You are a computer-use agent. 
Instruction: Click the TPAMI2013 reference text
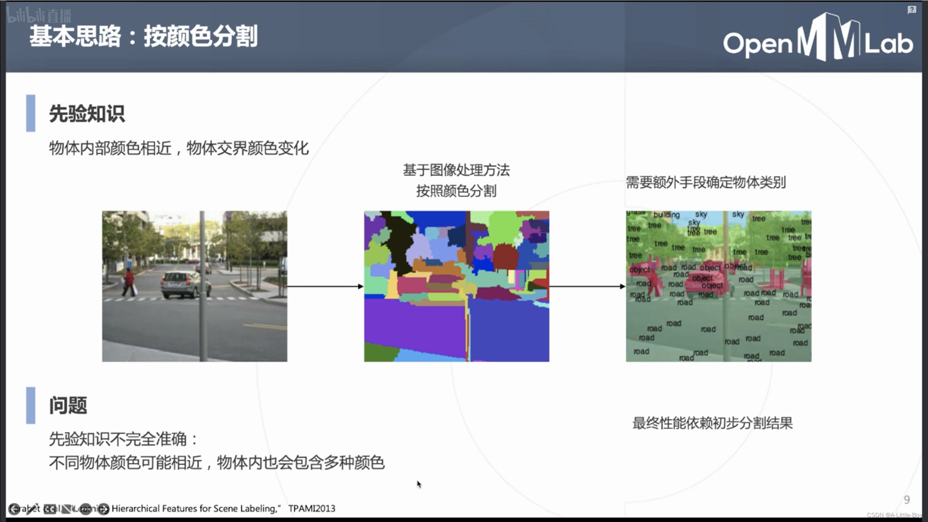pos(312,509)
